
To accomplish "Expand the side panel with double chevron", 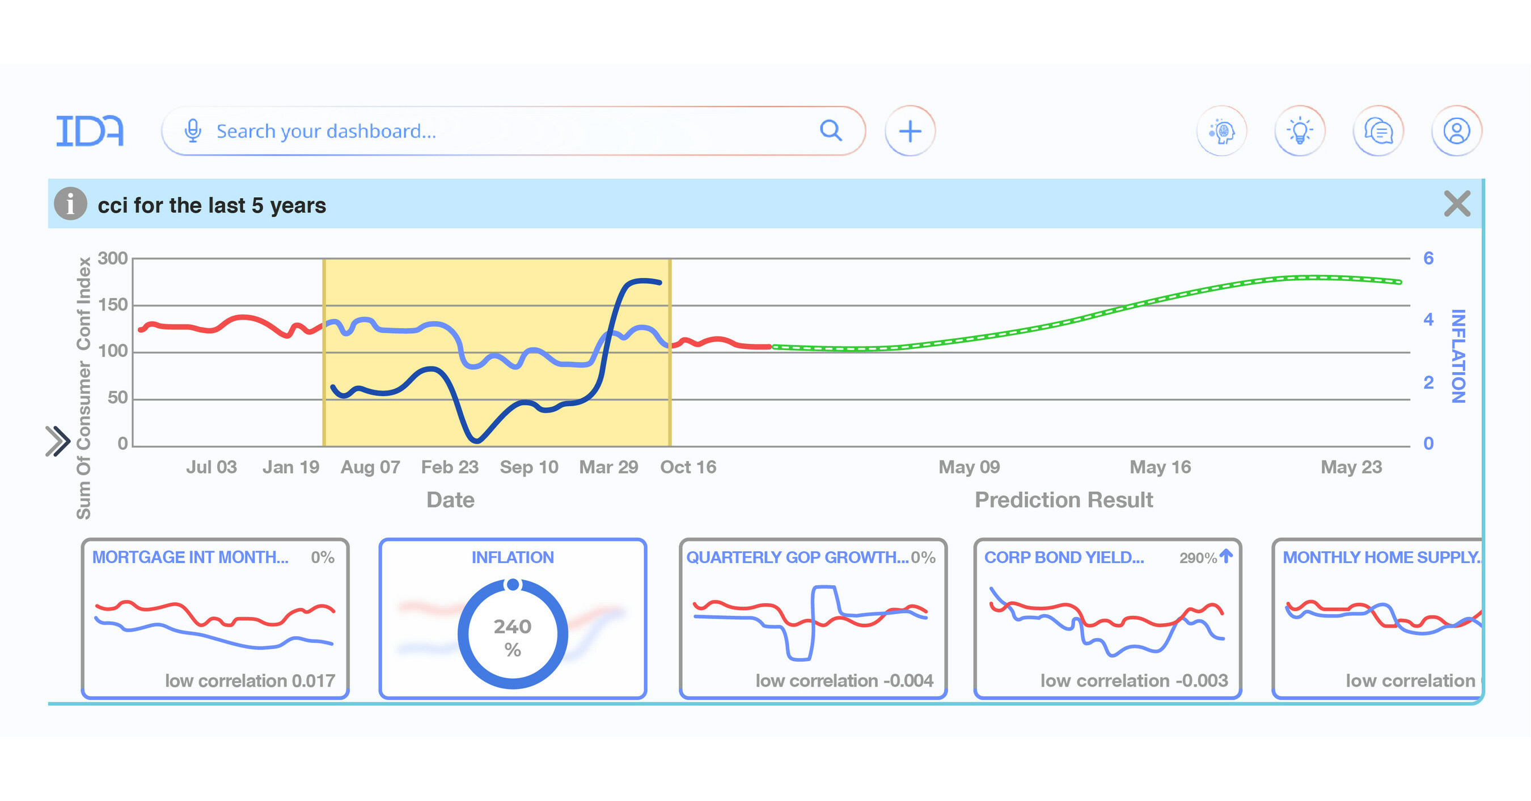I will pyautogui.click(x=58, y=441).
